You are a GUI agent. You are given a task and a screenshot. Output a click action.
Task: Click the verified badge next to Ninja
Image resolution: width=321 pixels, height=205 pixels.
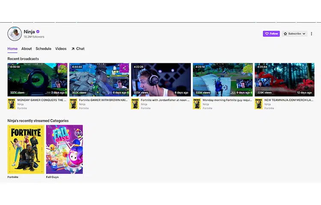point(38,32)
